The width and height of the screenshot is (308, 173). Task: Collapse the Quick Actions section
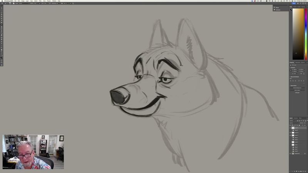click(290, 86)
